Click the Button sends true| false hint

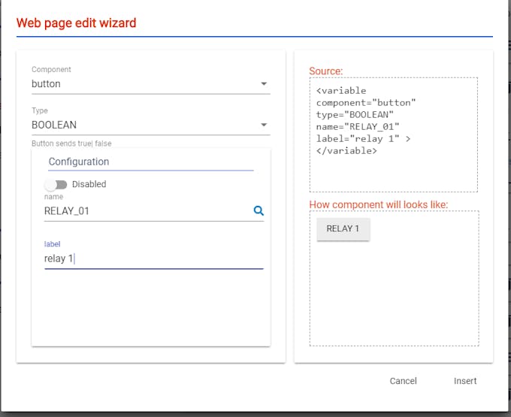click(x=71, y=144)
